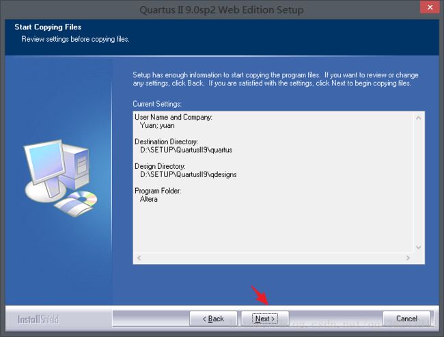Click the Next button to begin copying
This screenshot has height=337, width=444.
click(x=265, y=319)
